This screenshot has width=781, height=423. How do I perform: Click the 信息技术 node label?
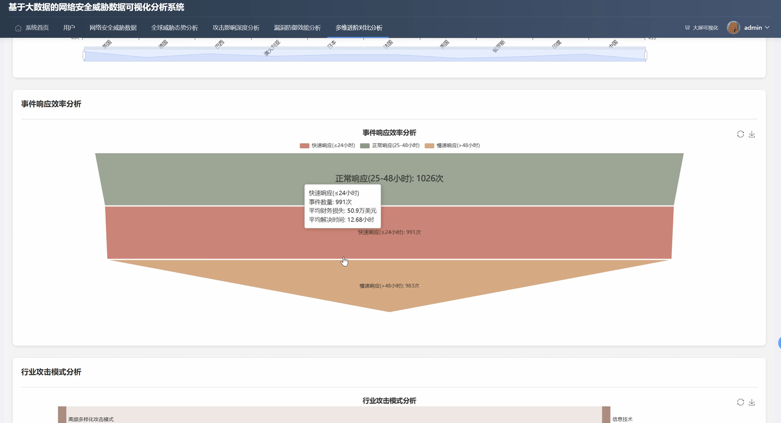[x=623, y=419]
